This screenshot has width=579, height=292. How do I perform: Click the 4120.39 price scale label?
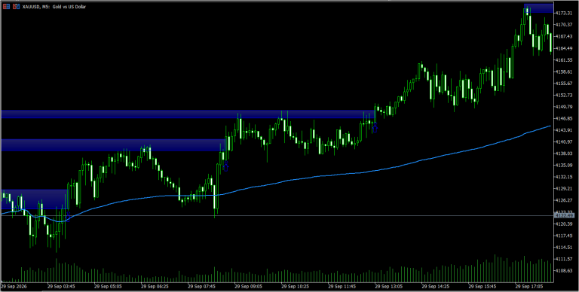pyautogui.click(x=564, y=224)
